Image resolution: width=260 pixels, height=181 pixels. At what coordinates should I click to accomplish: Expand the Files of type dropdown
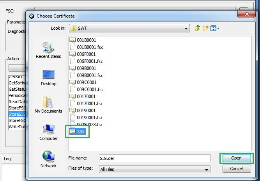[207, 170]
